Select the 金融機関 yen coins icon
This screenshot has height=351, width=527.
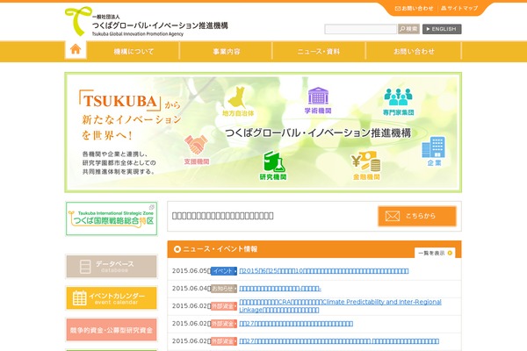[366, 166]
